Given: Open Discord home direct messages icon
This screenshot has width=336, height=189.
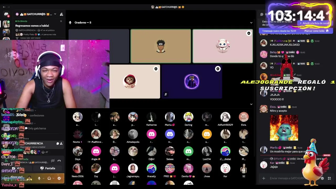Looking at the screenshot, I should tap(6, 14).
